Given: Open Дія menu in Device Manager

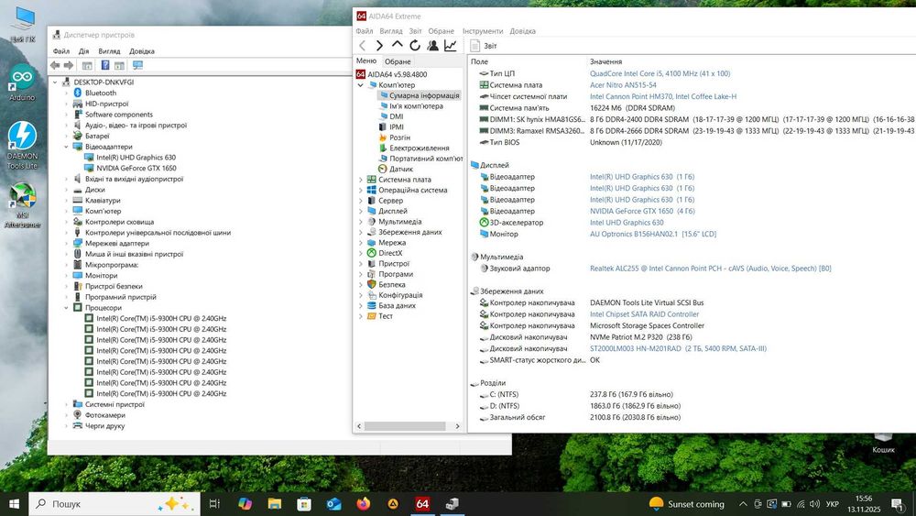Looking at the screenshot, I should tap(83, 50).
